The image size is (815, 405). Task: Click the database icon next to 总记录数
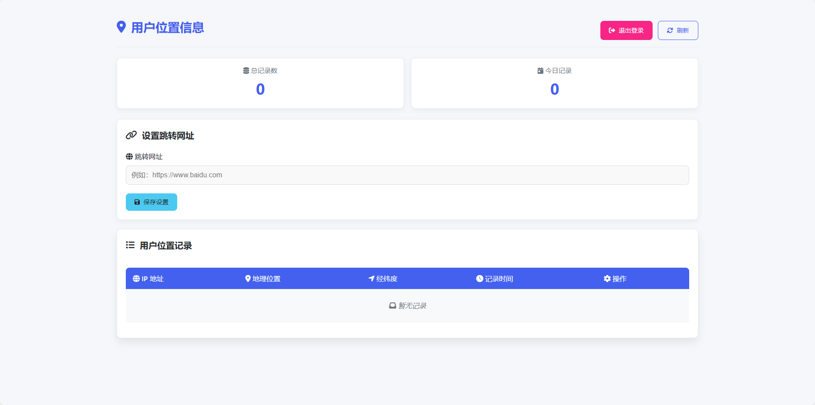tap(246, 71)
